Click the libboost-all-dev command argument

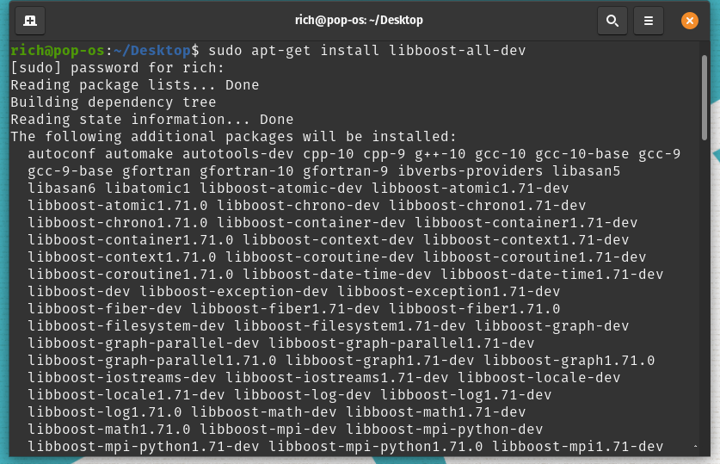point(457,51)
